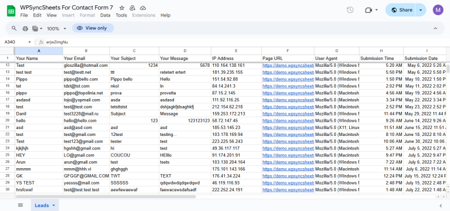Open the Tools menu
The height and width of the screenshot is (211, 450).
point(121,15)
